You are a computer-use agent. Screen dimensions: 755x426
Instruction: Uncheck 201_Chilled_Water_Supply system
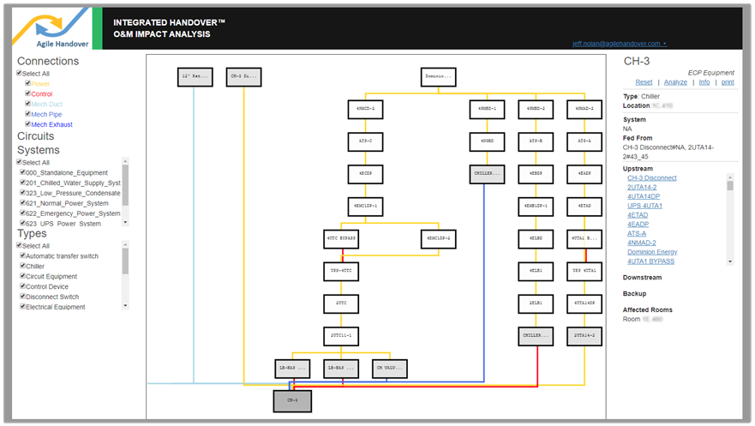point(22,182)
